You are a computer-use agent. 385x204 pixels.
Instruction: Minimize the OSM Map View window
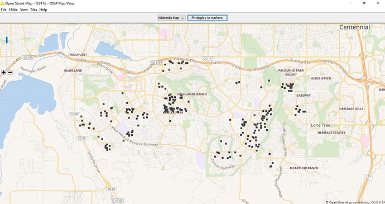350,3
